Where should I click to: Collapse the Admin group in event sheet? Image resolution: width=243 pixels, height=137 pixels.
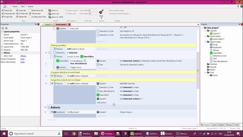point(49,107)
